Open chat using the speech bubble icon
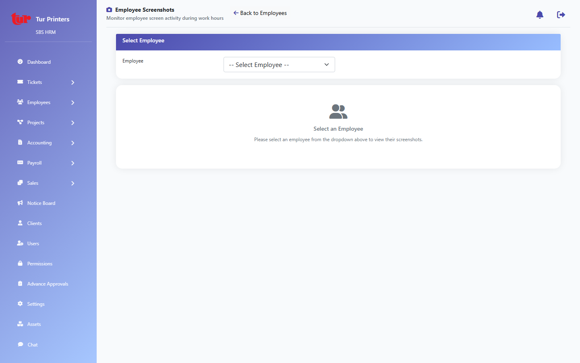Viewport: 580px width, 363px height. click(20, 344)
